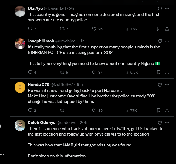
Task: Open Joseph Umoh's profile name link
Action: [41, 41]
